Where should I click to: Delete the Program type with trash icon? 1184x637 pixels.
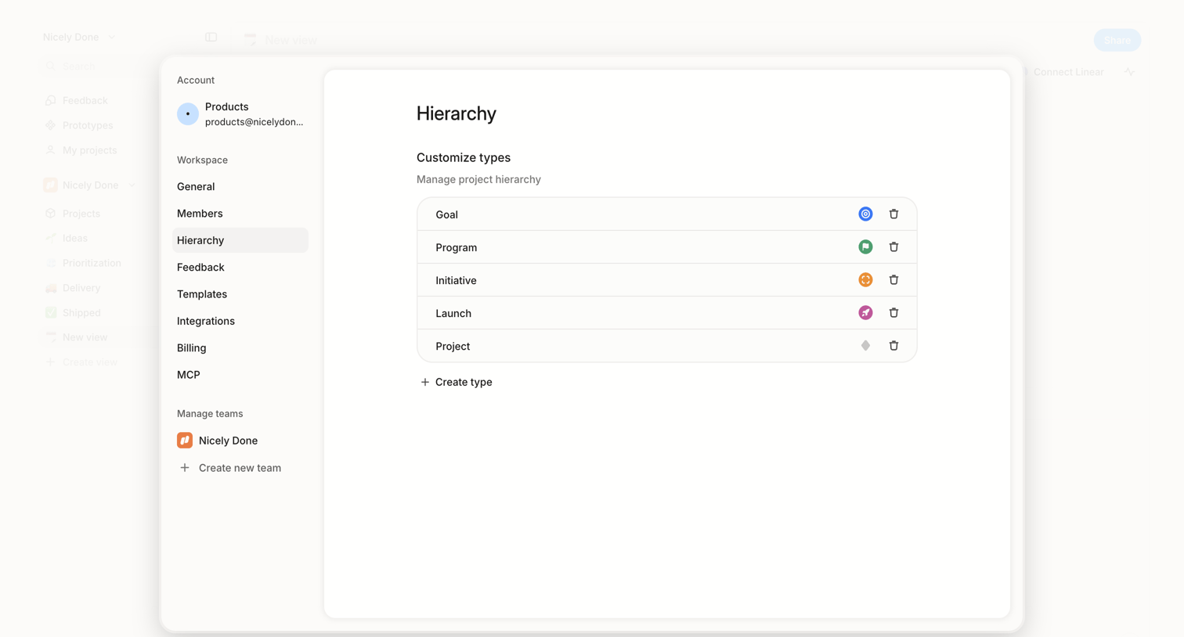click(893, 247)
